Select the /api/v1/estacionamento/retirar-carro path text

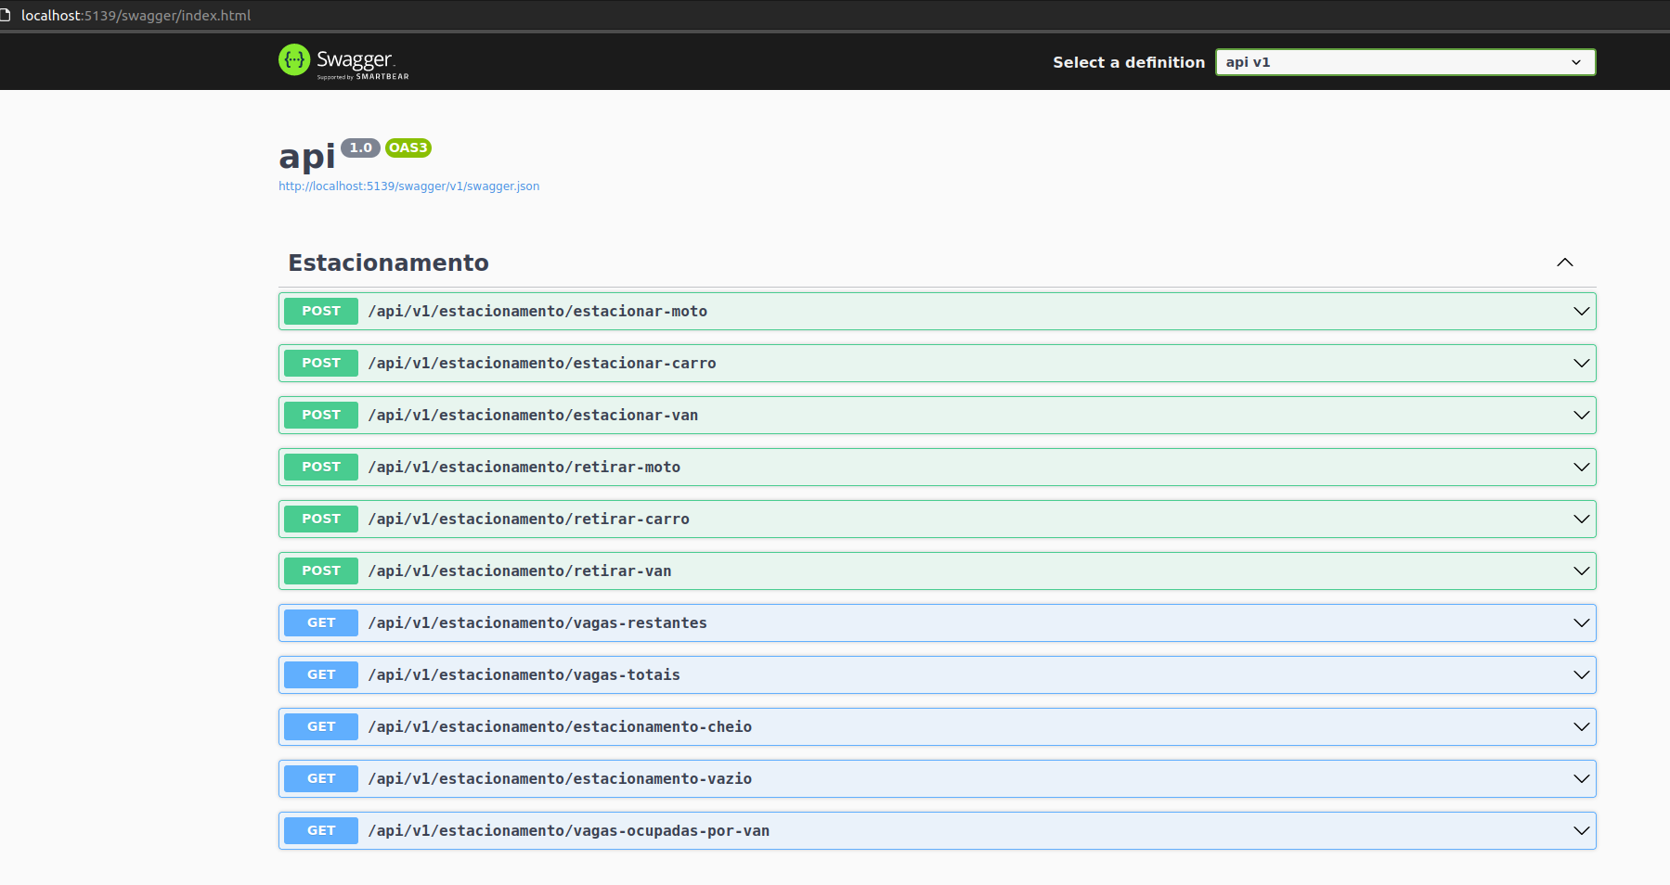[x=529, y=519]
